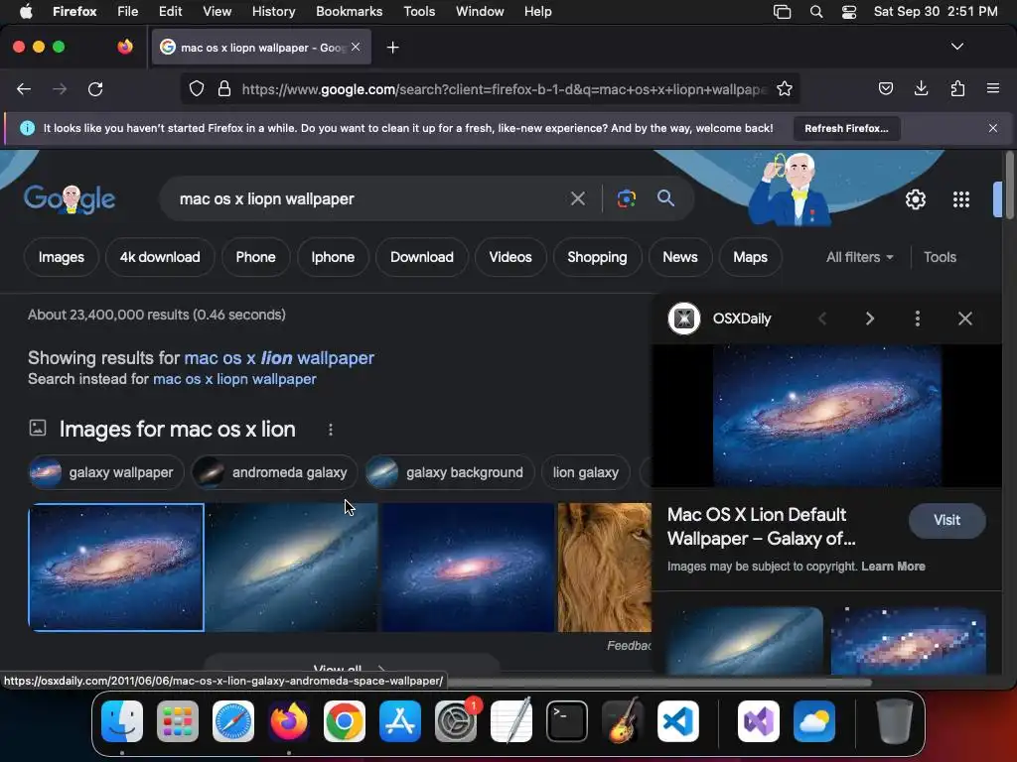
Task: Select the Shopping filter chip
Action: [x=597, y=257]
